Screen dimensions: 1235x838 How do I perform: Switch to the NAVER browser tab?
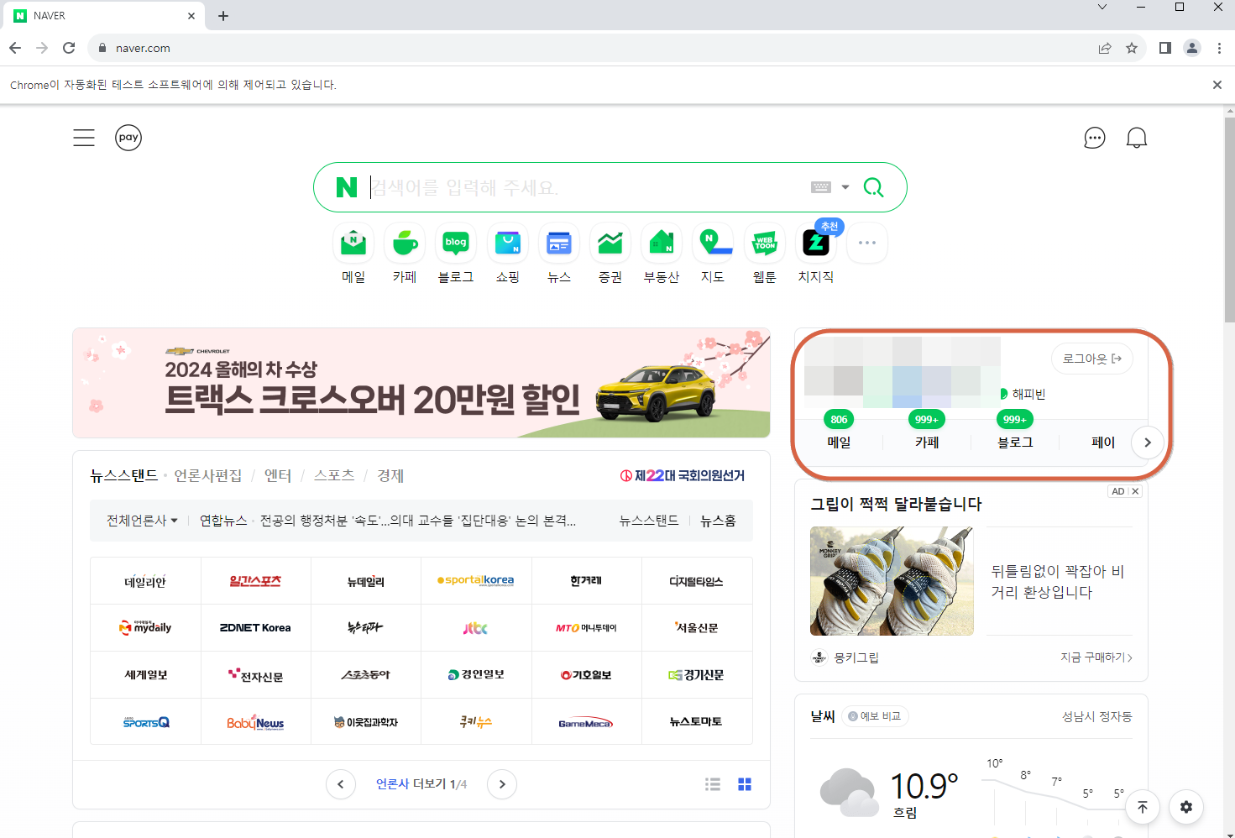[x=105, y=16]
